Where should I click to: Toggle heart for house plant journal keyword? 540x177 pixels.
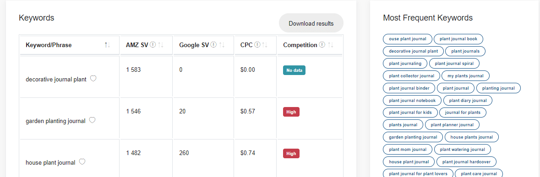click(82, 162)
